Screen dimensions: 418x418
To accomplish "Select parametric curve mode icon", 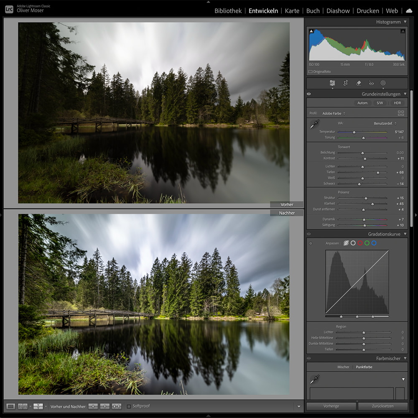I will coord(346,243).
